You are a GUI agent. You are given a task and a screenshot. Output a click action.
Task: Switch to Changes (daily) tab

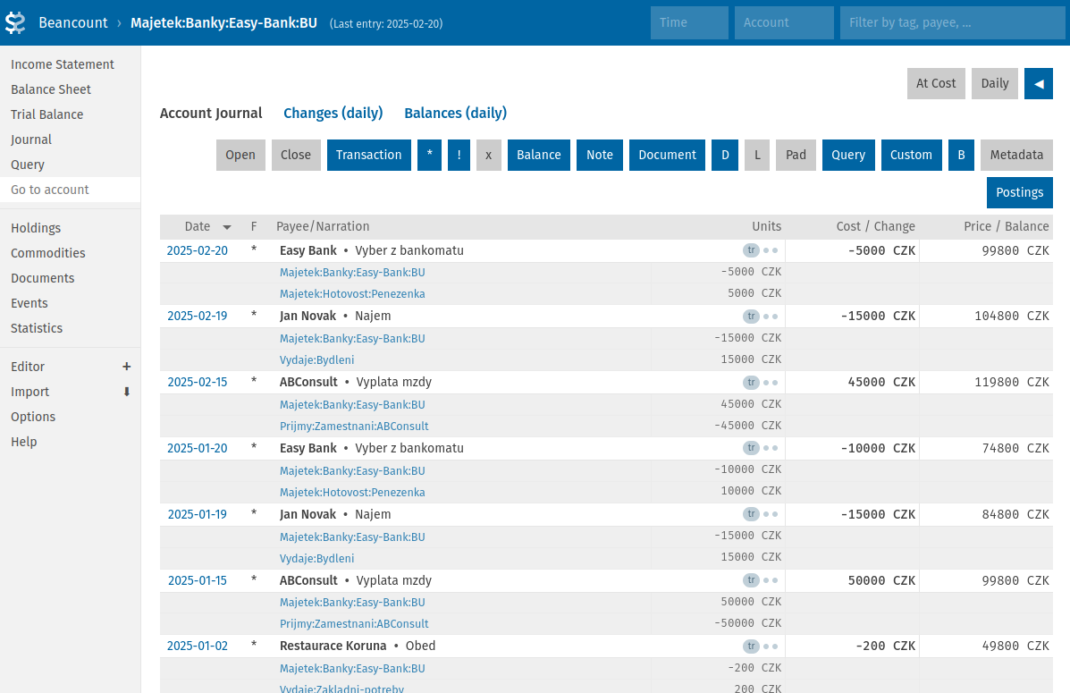333,113
